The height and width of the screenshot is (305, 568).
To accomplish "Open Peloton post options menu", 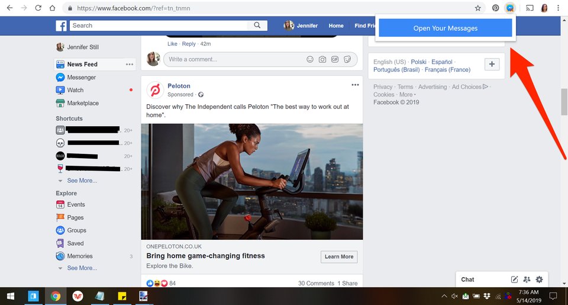I will pyautogui.click(x=355, y=85).
